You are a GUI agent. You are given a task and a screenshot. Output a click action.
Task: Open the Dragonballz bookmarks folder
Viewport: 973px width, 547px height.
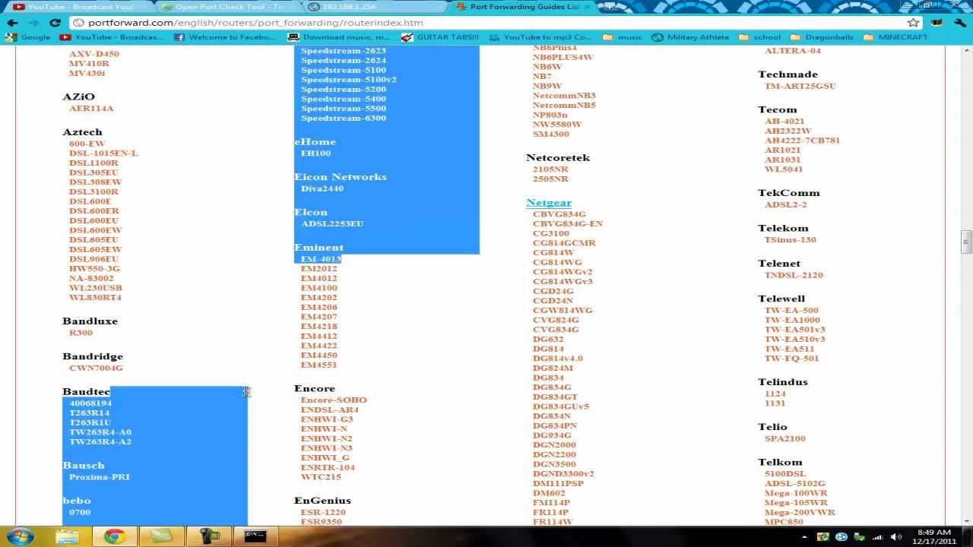click(x=823, y=37)
